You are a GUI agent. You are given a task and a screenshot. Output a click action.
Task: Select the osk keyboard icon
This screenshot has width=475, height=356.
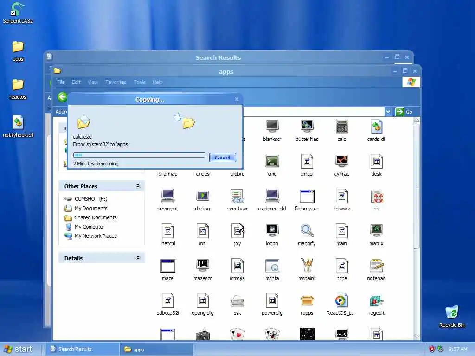(x=237, y=301)
